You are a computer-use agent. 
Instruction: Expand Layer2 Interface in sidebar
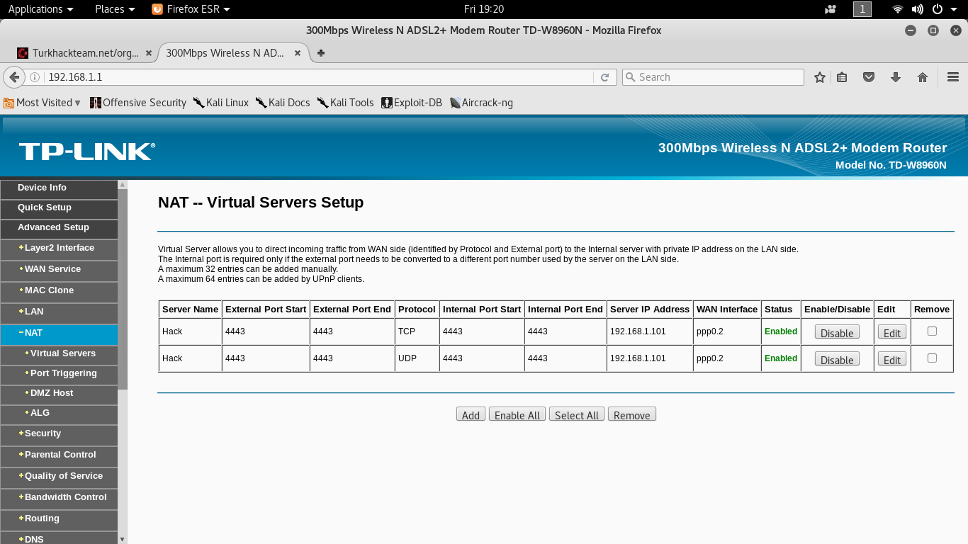[59, 249]
